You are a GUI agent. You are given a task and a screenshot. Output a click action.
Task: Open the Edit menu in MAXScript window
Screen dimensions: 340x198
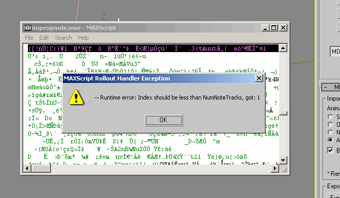pos(44,38)
